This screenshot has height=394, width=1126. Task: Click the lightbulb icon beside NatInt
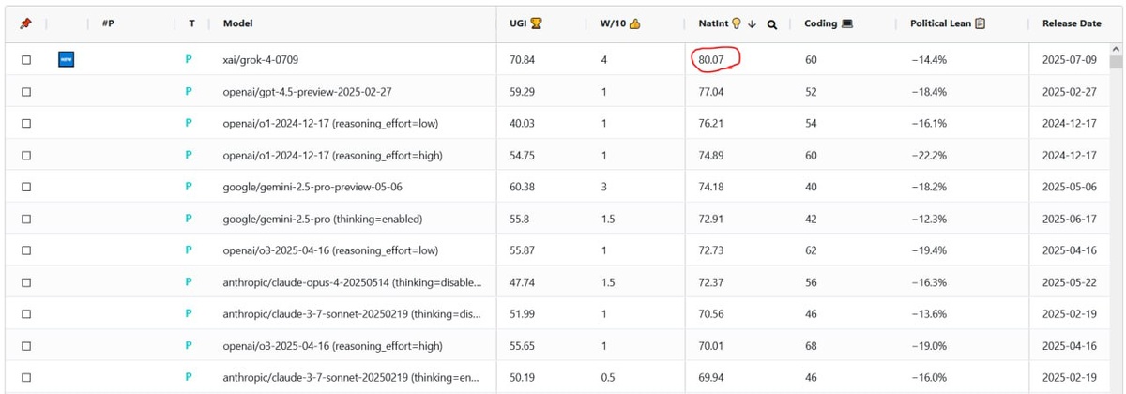[737, 23]
